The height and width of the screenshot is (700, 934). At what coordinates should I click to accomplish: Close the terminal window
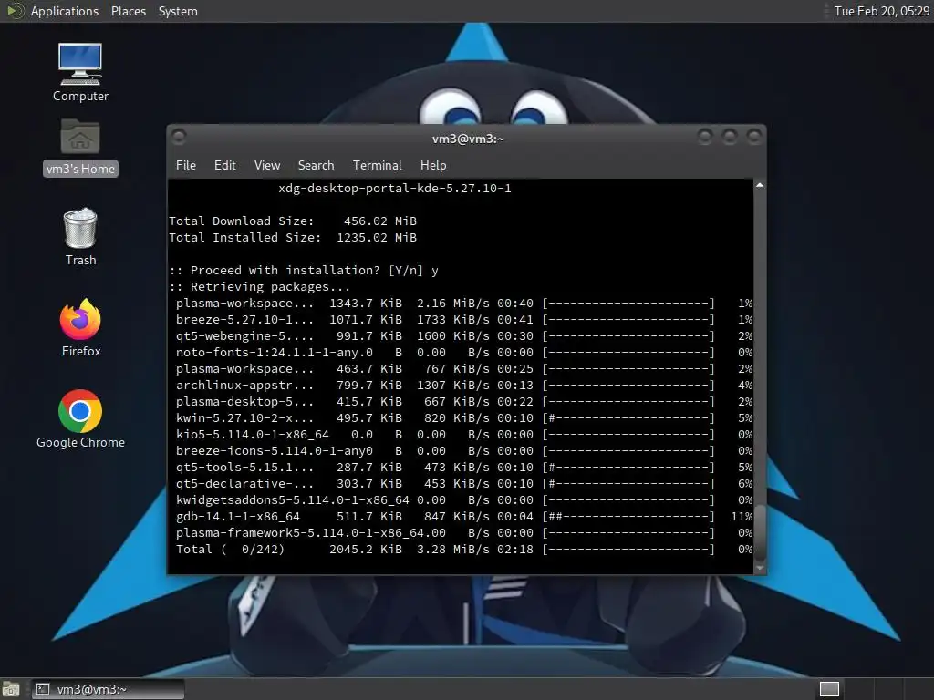click(754, 137)
